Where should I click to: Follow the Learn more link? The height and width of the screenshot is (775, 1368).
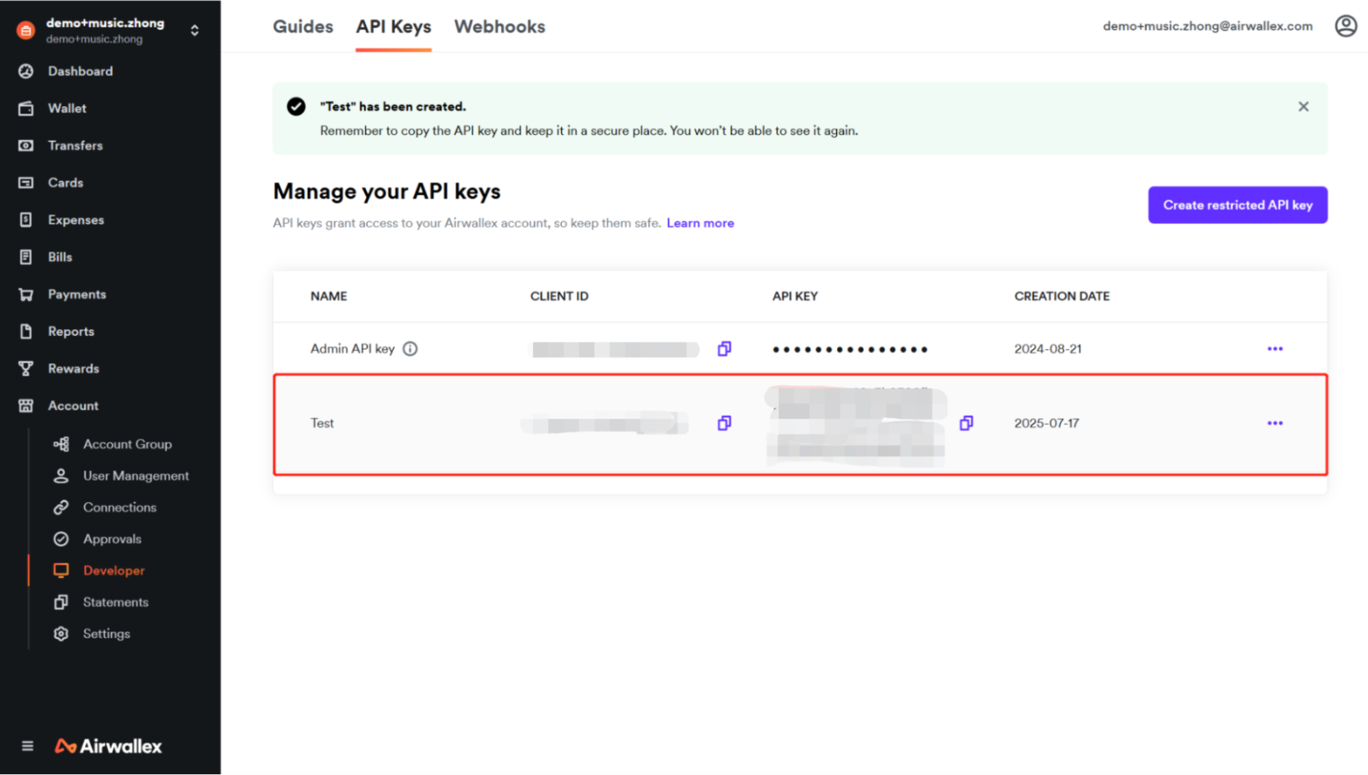[x=700, y=223]
